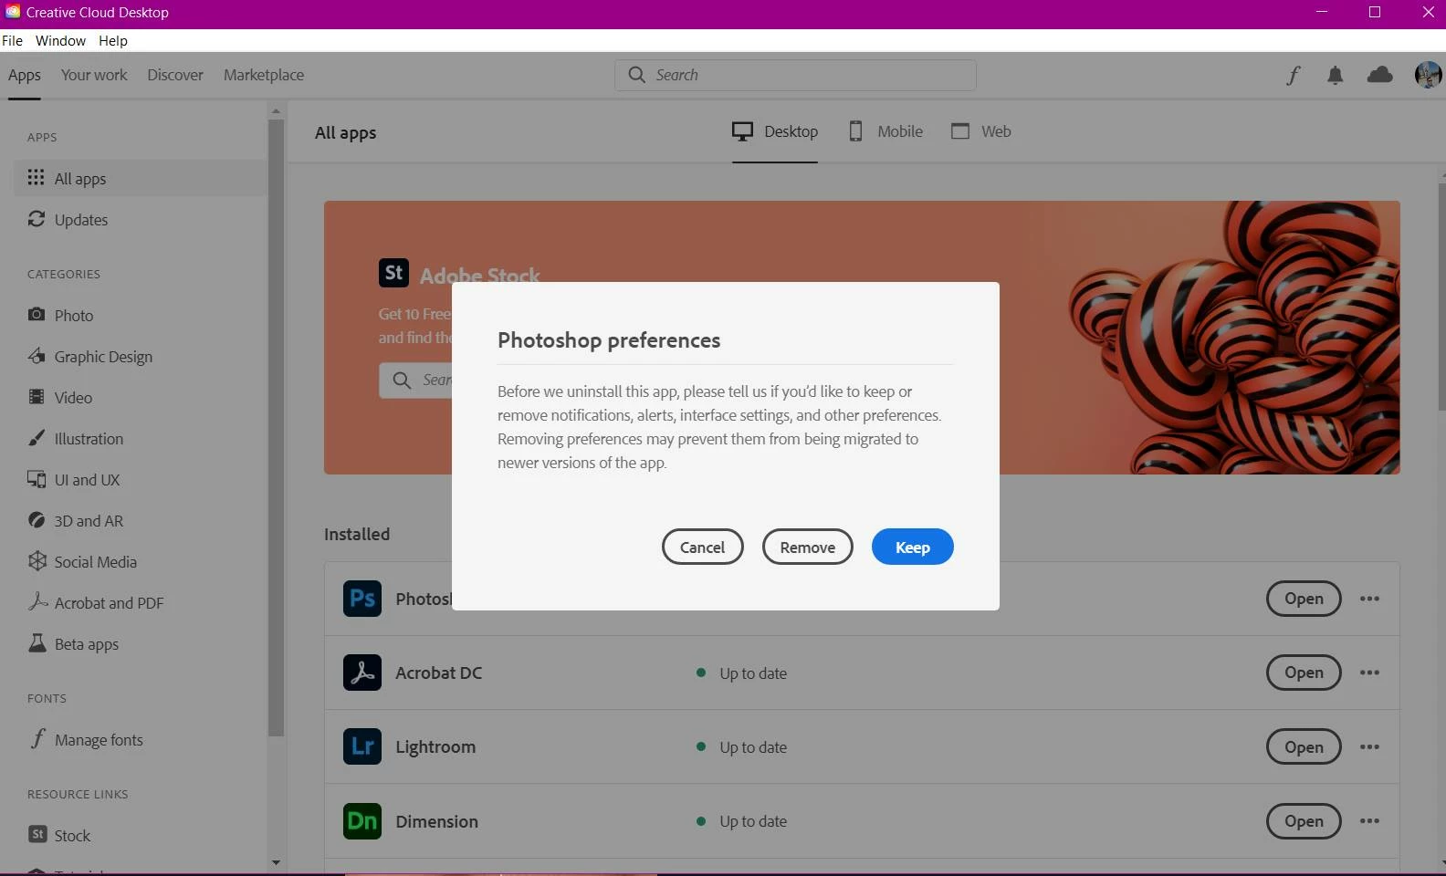The image size is (1446, 876).
Task: Select All apps in the sidebar
Action: (x=140, y=178)
